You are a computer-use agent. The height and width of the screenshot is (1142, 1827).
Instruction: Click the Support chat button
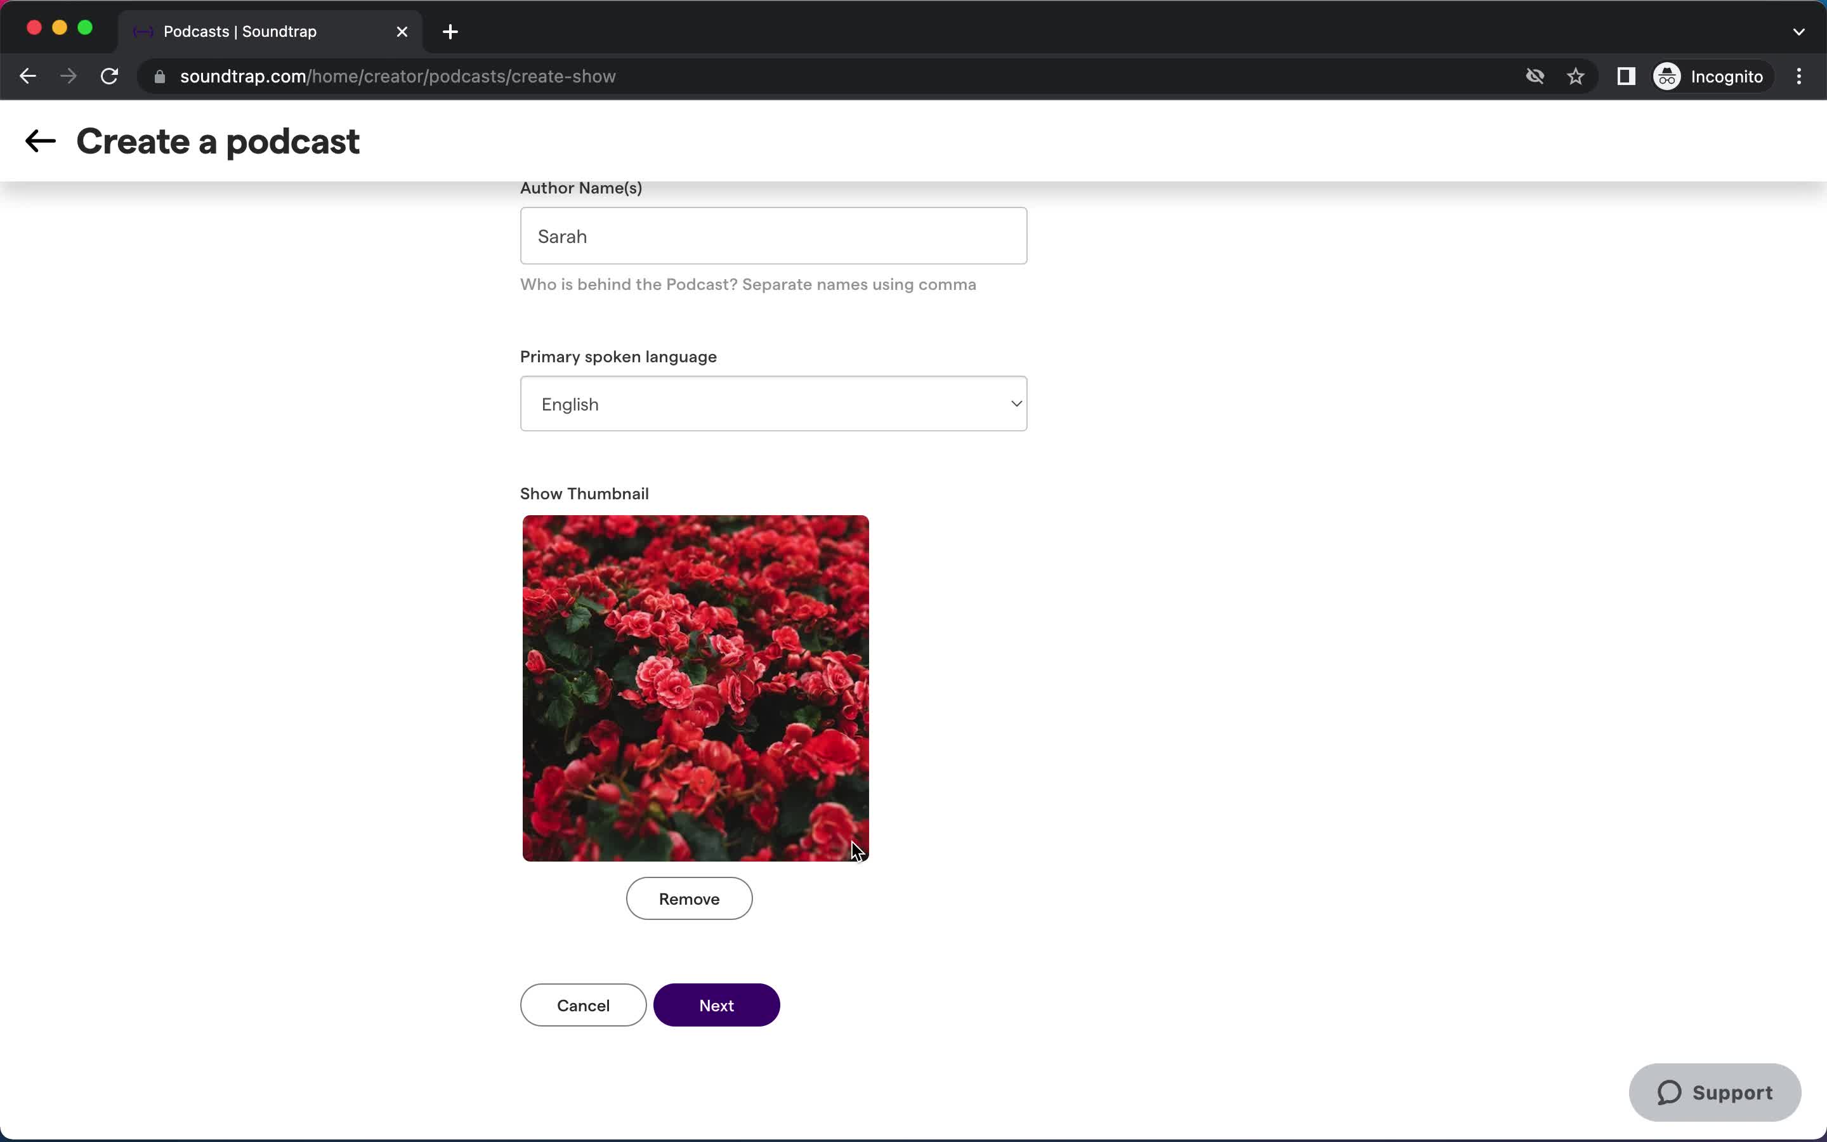tap(1715, 1092)
